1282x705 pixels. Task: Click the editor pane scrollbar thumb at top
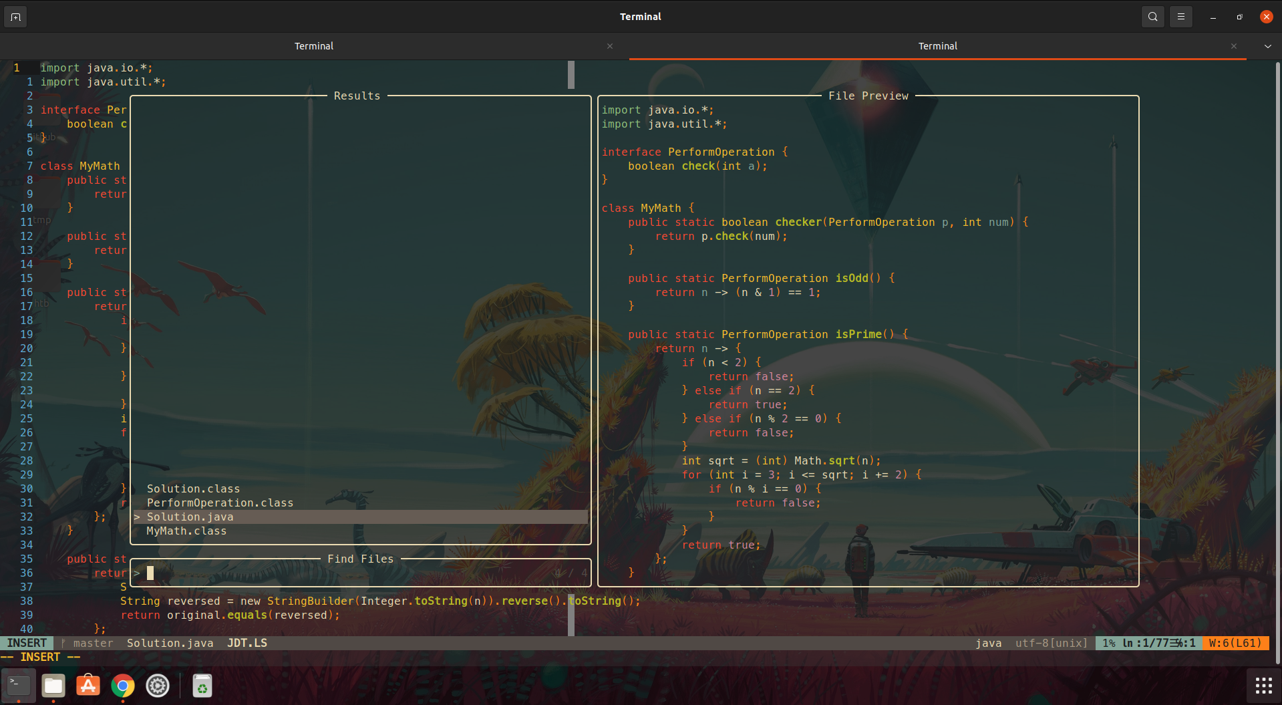point(571,75)
